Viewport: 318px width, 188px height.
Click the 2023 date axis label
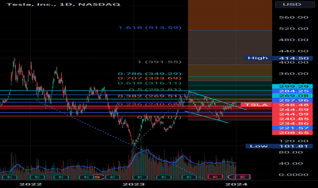[x=134, y=184]
